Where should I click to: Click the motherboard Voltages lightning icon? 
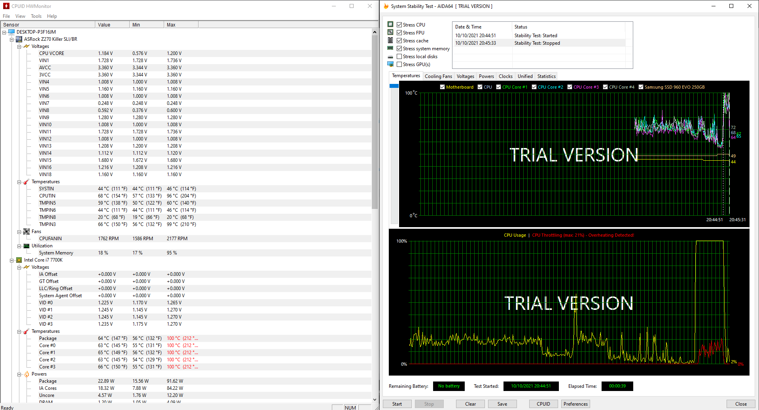click(26, 46)
